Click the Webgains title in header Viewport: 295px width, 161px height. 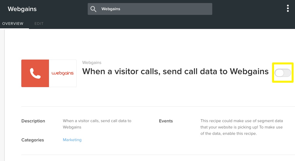tap(22, 9)
